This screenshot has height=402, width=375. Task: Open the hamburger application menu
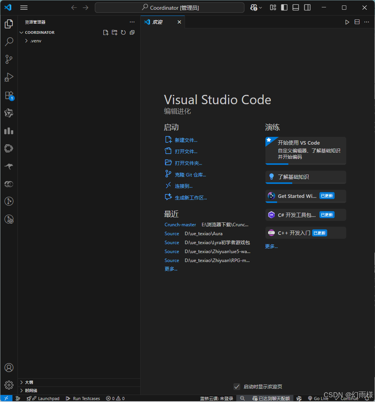click(24, 8)
